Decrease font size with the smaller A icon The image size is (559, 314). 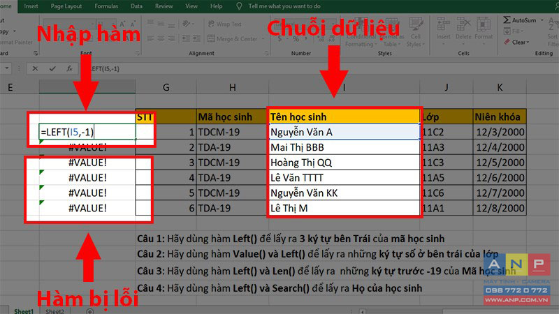point(133,24)
